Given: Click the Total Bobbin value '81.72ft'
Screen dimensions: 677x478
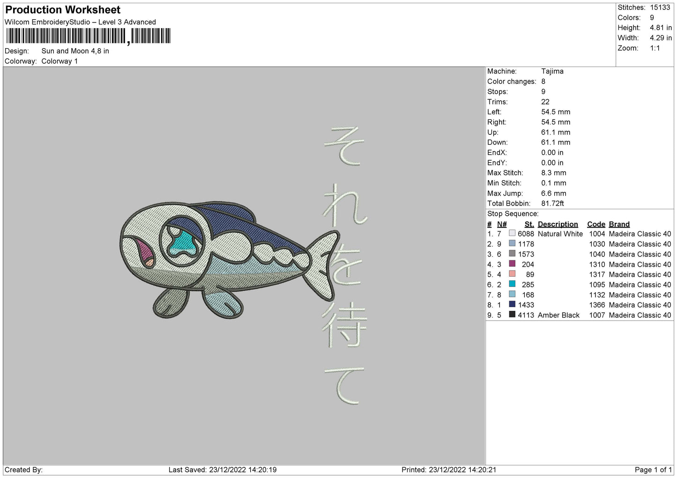Looking at the screenshot, I should pos(553,204).
